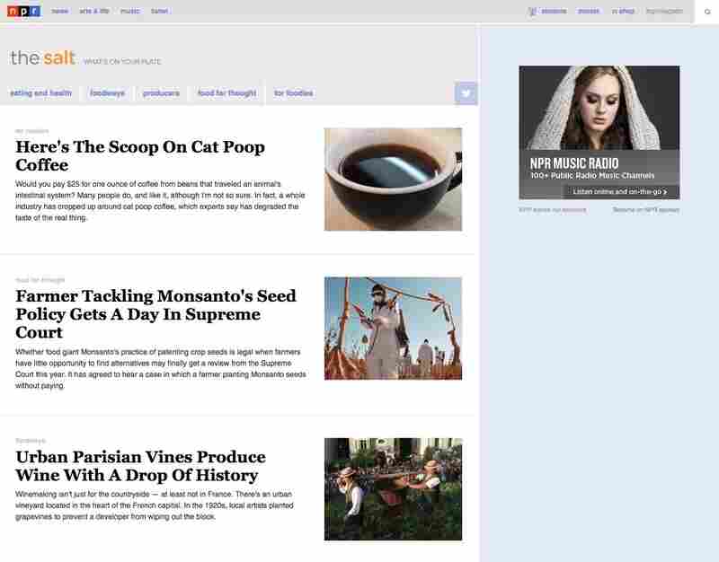This screenshot has width=719, height=562.
Task: Open the search magnifier icon
Action: [707, 12]
